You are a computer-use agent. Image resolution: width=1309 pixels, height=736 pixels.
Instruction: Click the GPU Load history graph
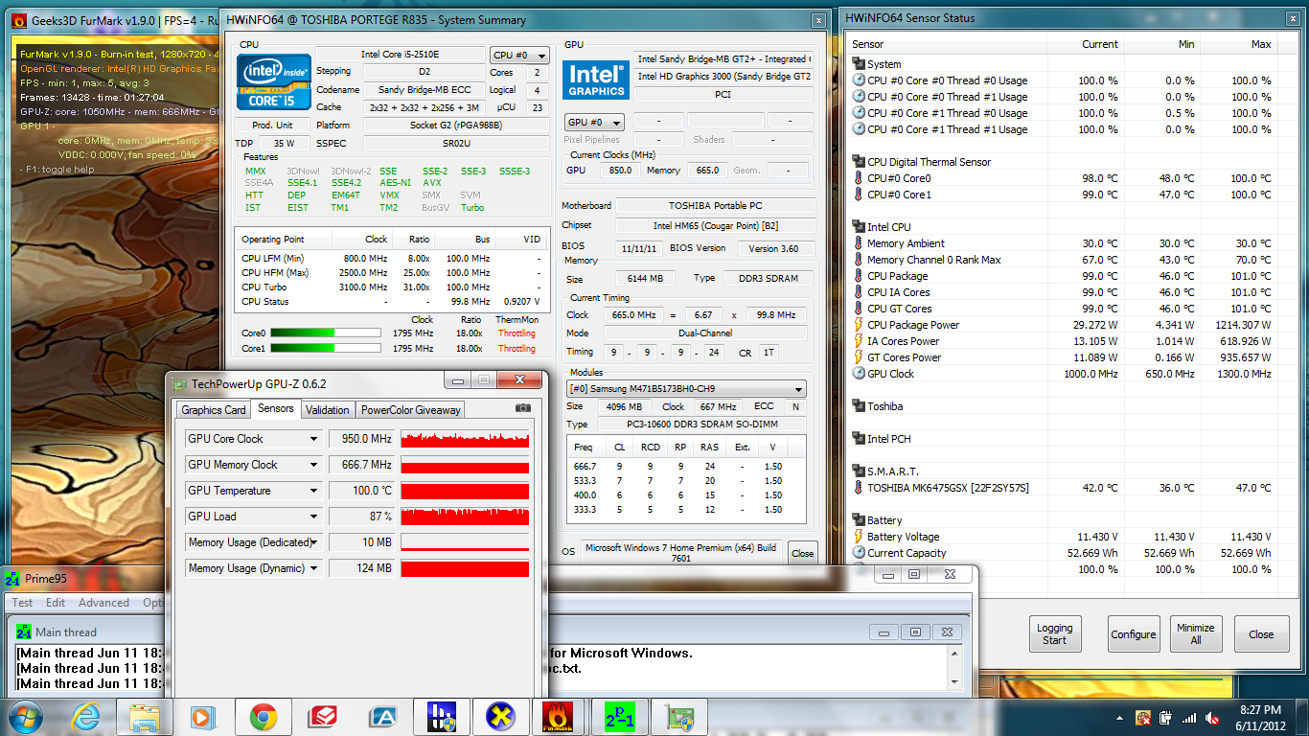point(465,517)
